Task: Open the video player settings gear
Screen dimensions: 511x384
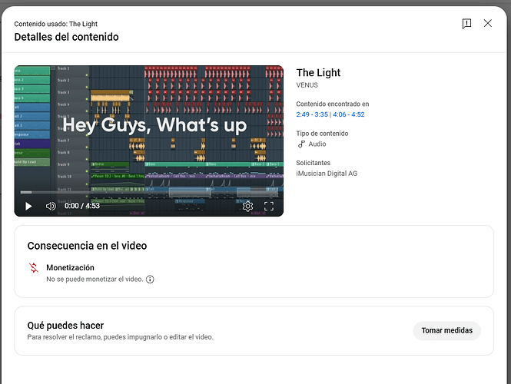Action: pyautogui.click(x=247, y=206)
